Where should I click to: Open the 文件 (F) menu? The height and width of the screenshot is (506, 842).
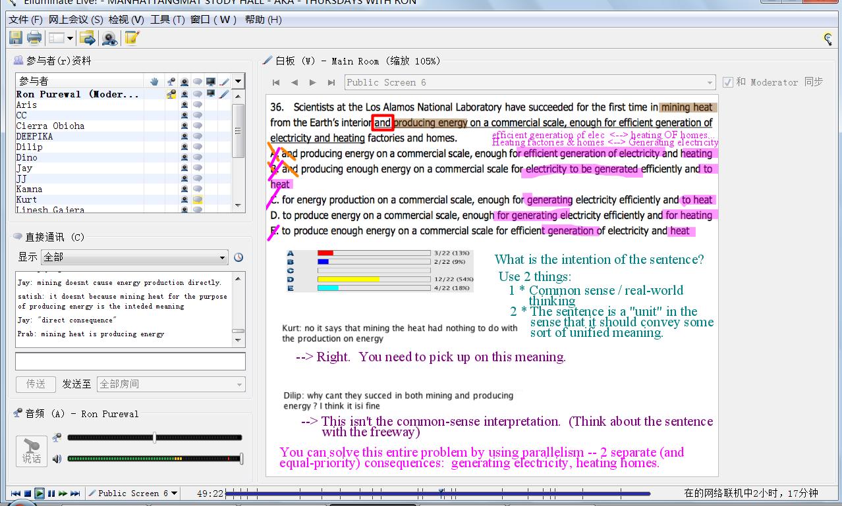click(x=26, y=19)
